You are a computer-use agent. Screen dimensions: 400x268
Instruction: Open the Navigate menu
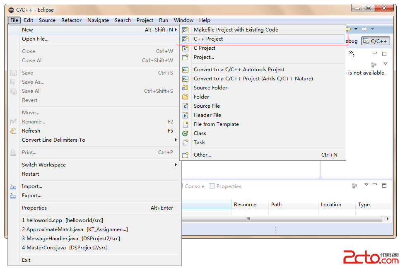[98, 20]
